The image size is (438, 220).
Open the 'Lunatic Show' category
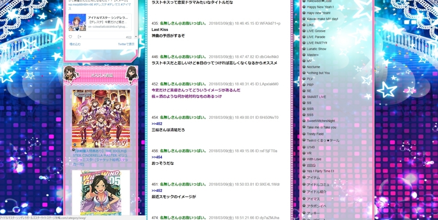click(x=317, y=49)
